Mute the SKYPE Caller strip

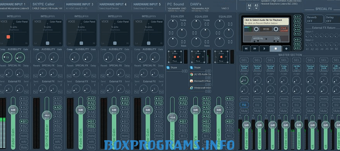point(58,147)
